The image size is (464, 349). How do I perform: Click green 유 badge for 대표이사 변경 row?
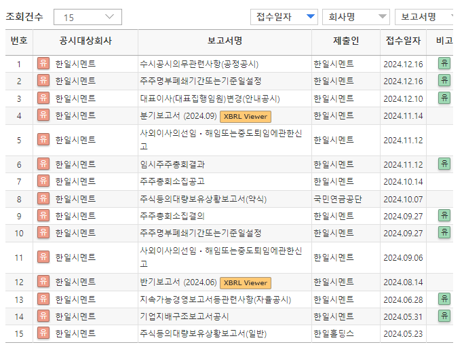click(444, 98)
